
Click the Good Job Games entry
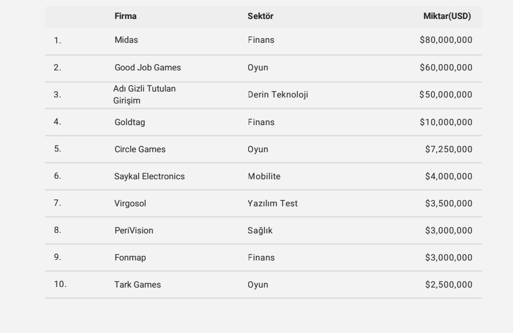pyautogui.click(x=148, y=68)
